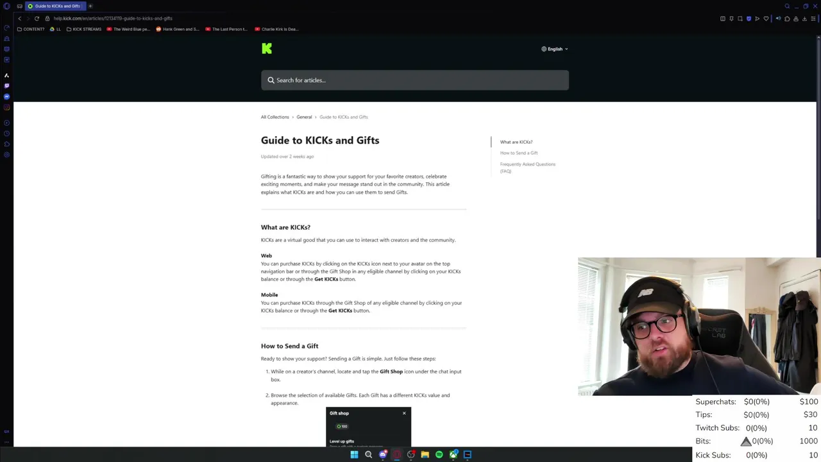
Task: Toggle the tab audio speaker icon
Action: (779, 19)
